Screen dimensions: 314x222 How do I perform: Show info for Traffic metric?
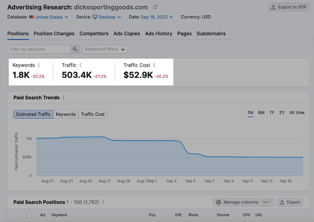click(x=80, y=65)
